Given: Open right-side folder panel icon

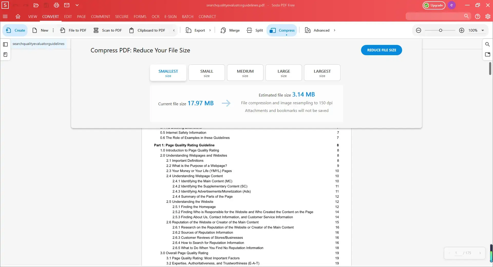Looking at the screenshot, I should click(x=487, y=54).
